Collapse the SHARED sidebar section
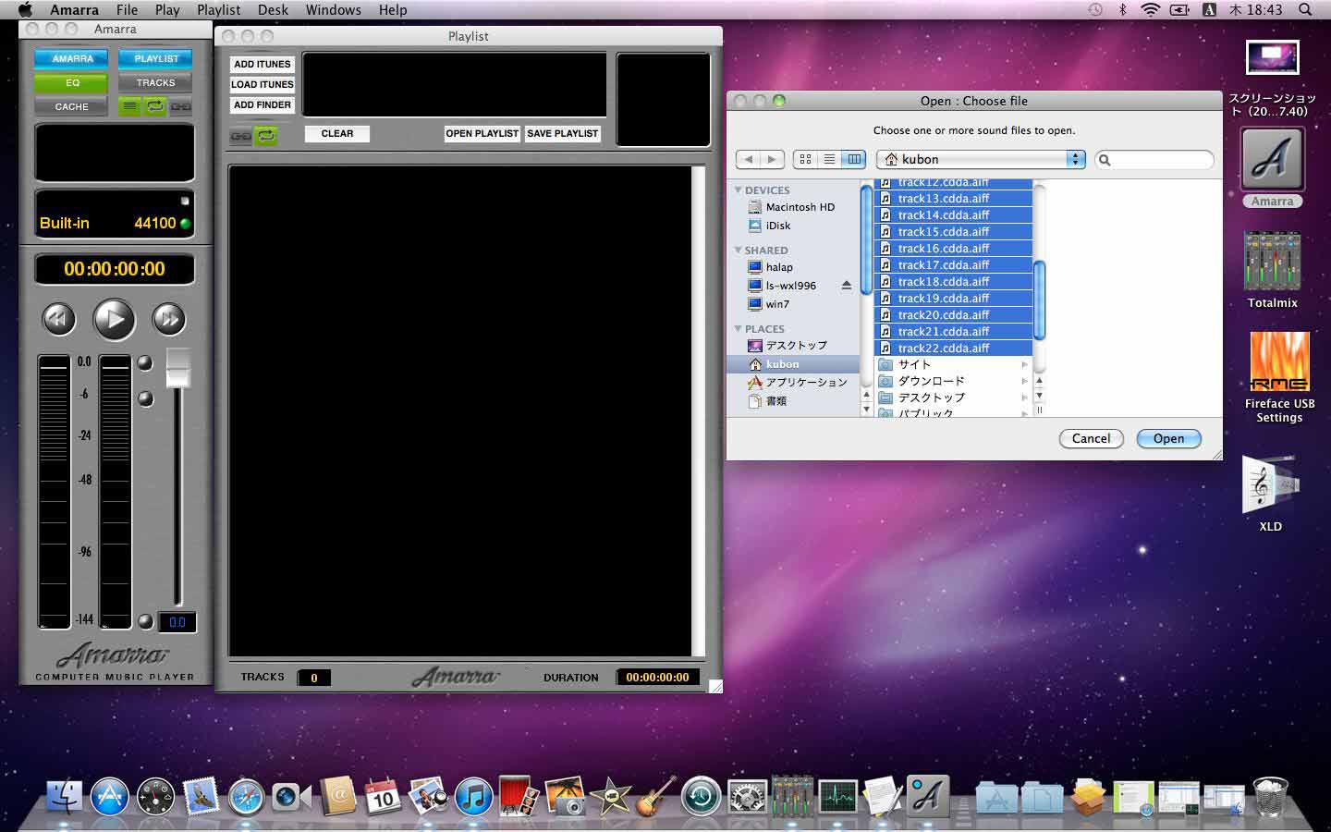This screenshot has width=1331, height=832. pyautogui.click(x=739, y=250)
